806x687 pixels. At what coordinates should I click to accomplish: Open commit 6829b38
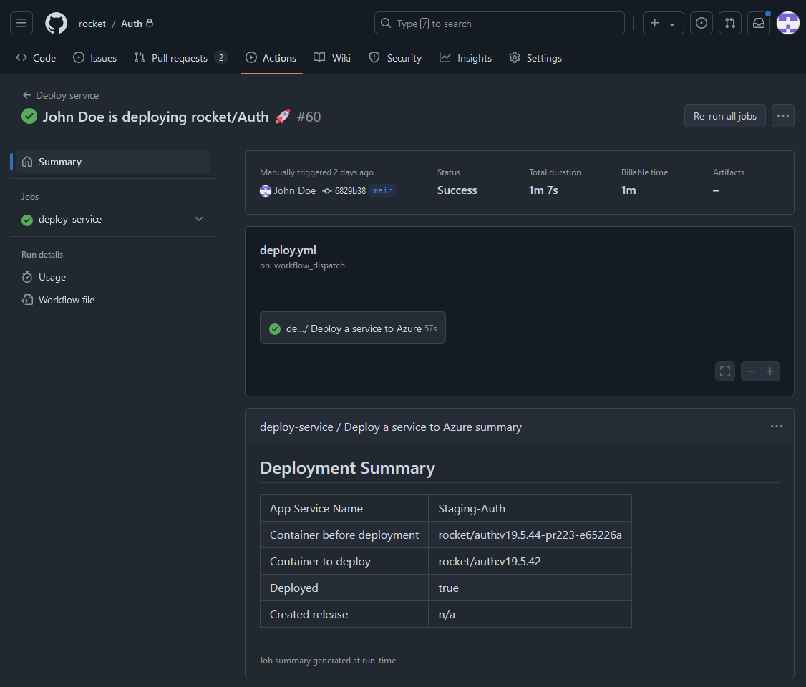(350, 190)
